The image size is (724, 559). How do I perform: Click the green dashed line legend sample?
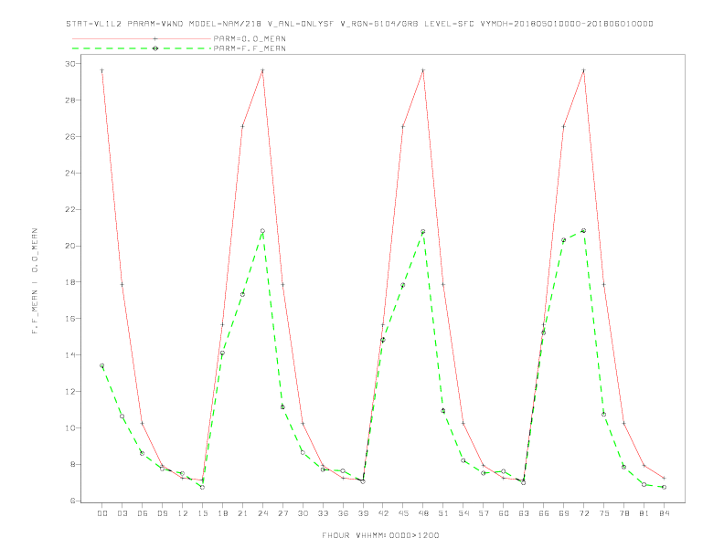pos(142,48)
